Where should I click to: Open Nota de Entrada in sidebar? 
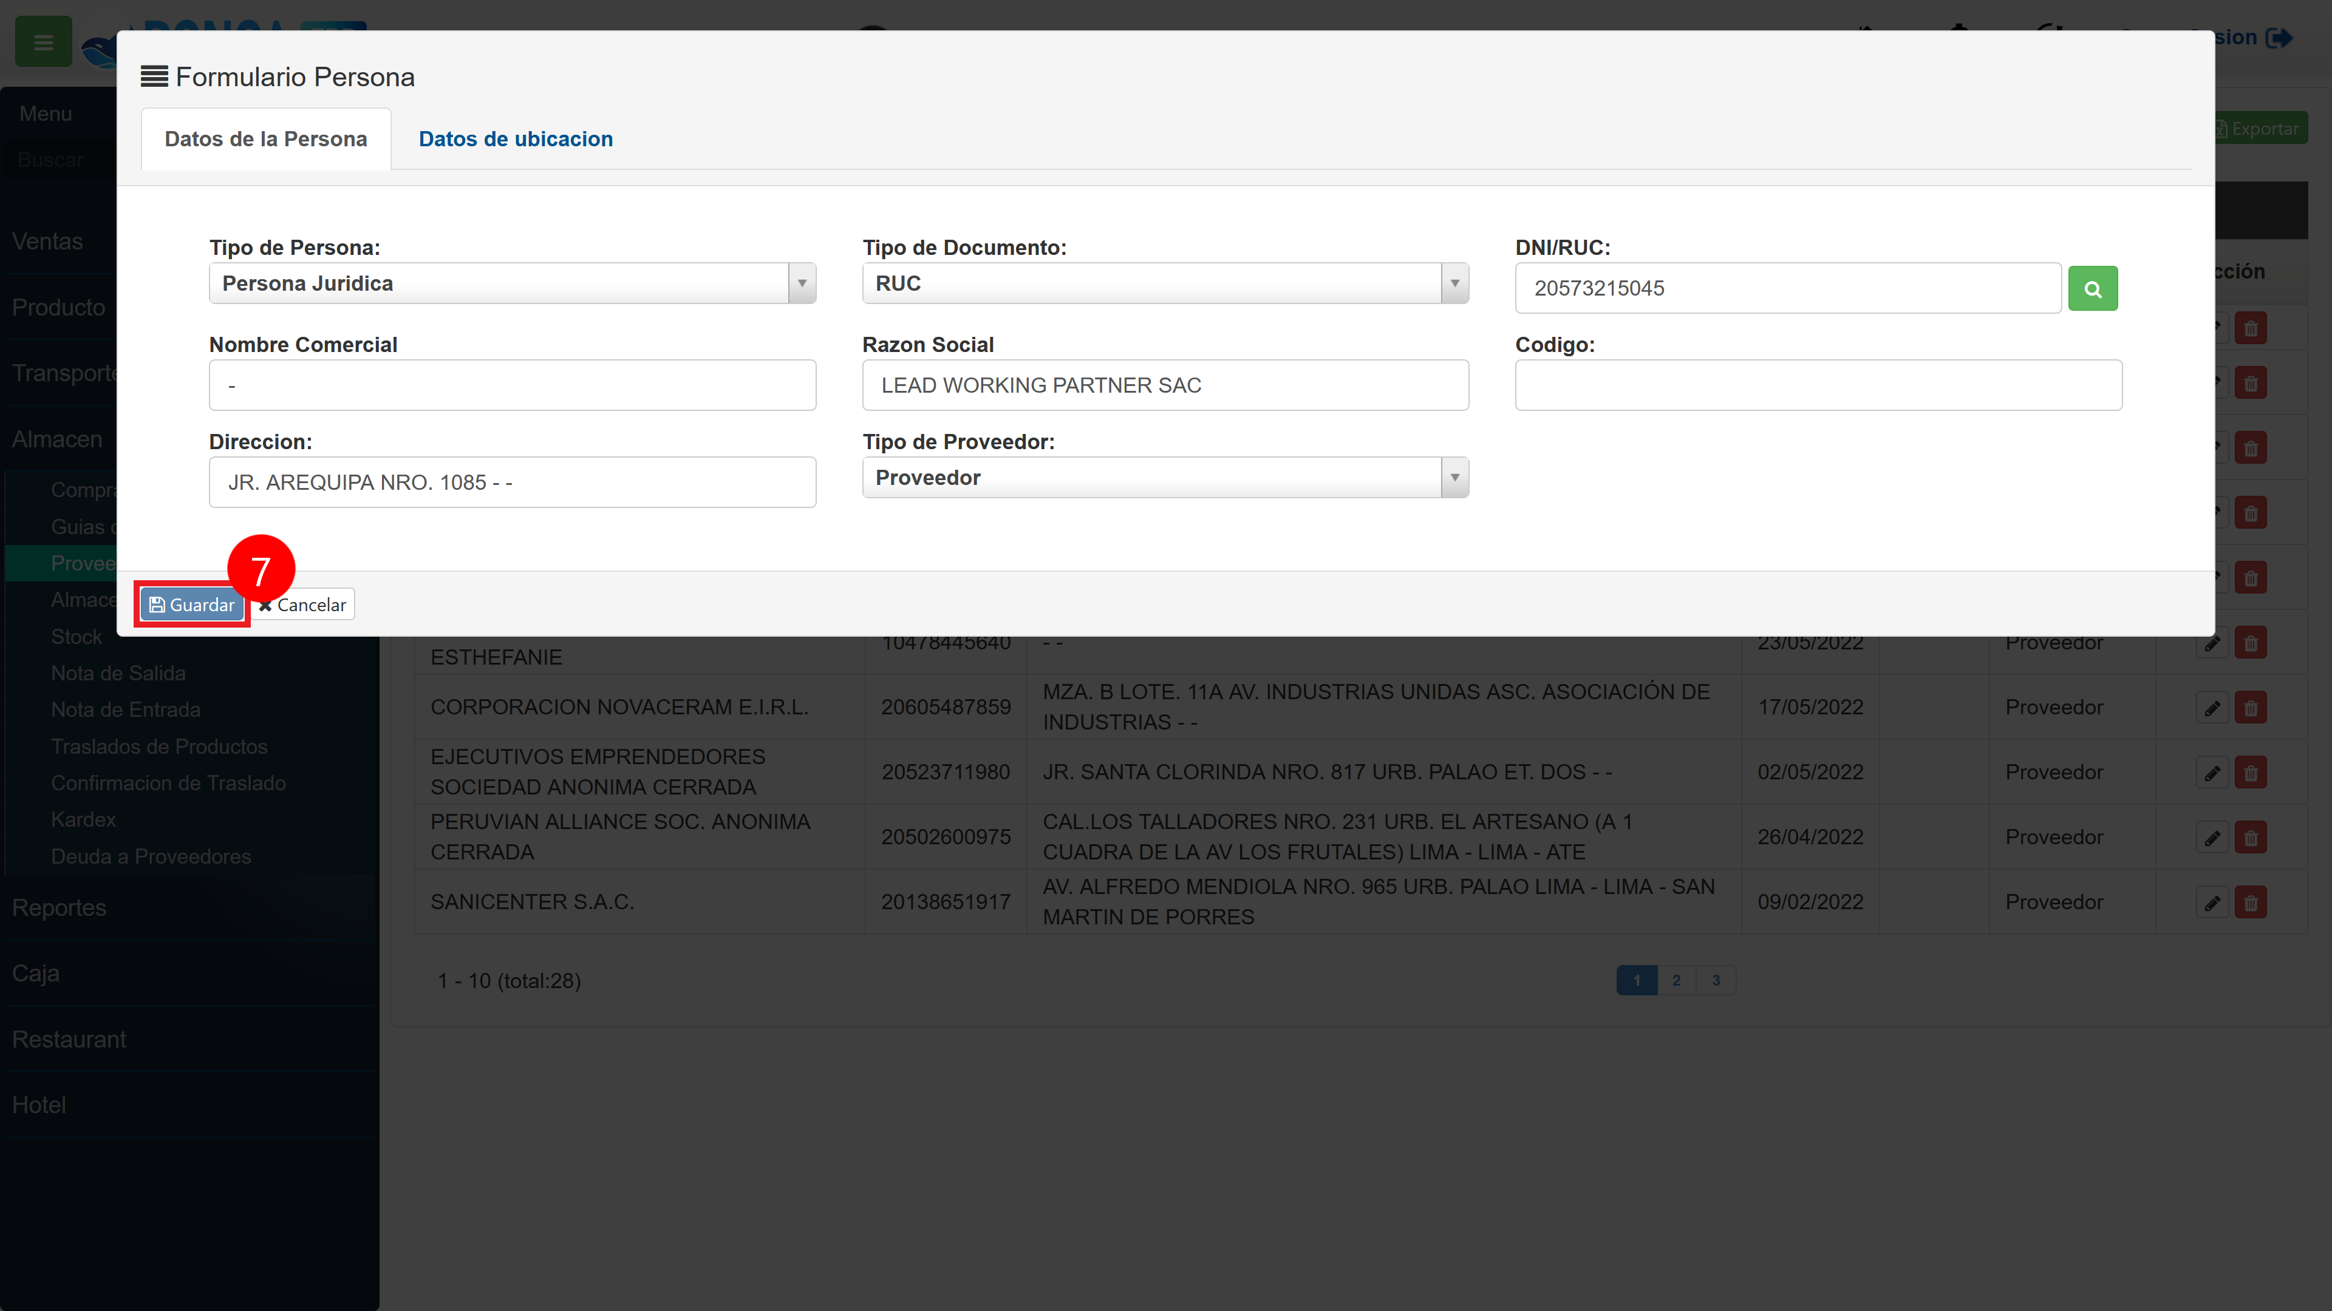click(x=126, y=710)
